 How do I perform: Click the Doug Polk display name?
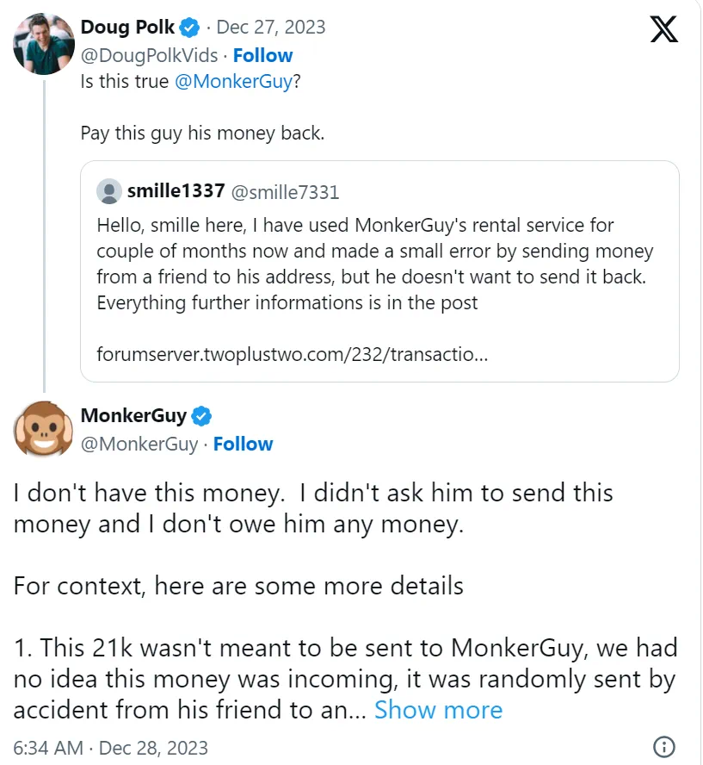pos(127,28)
